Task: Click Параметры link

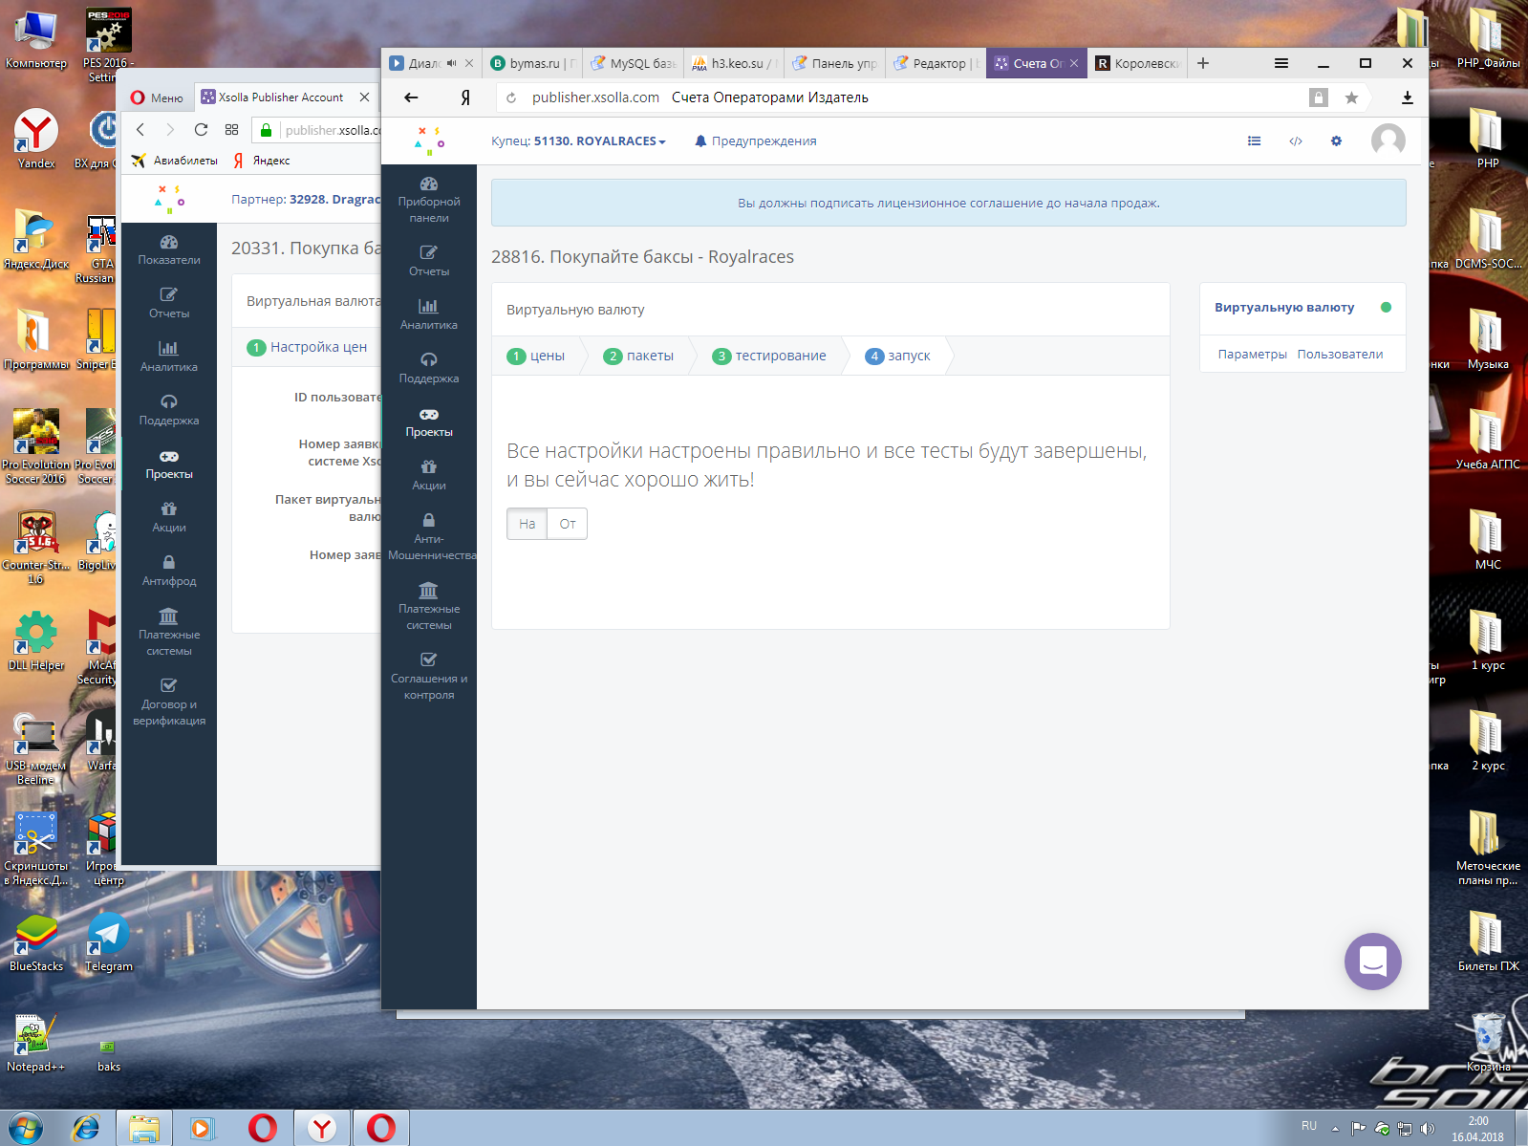Action: tap(1252, 355)
